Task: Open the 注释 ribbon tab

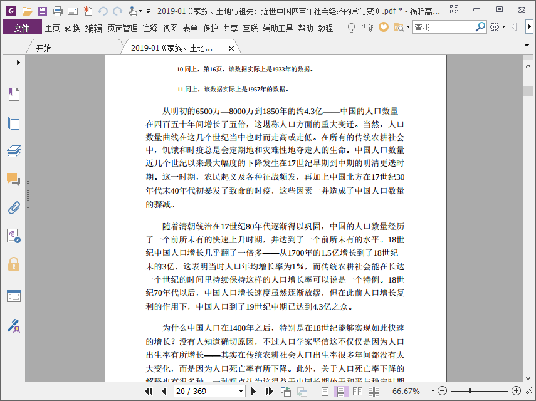Action: click(150, 28)
